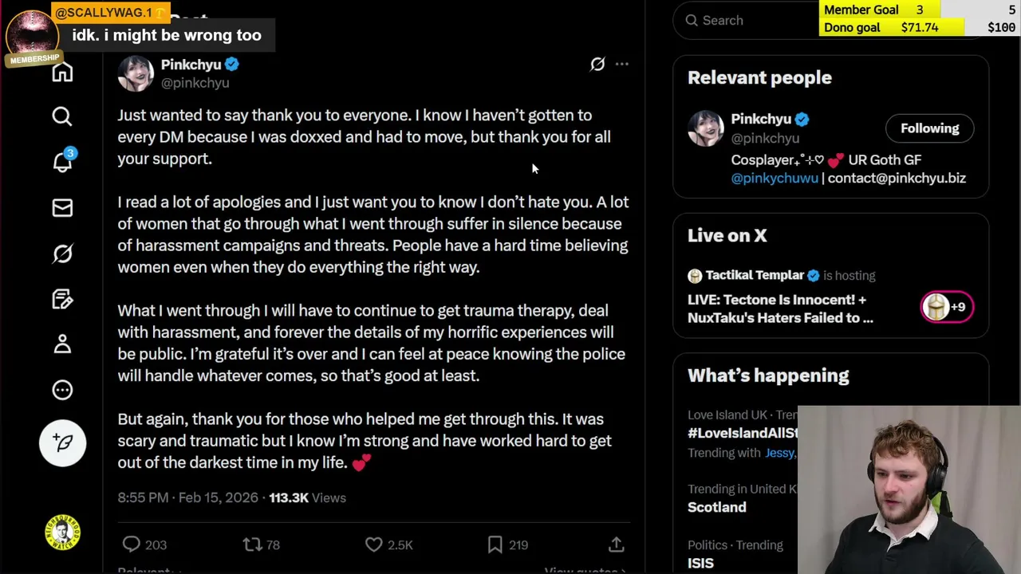Open the Scotland trending topic
1021x574 pixels.
[717, 507]
